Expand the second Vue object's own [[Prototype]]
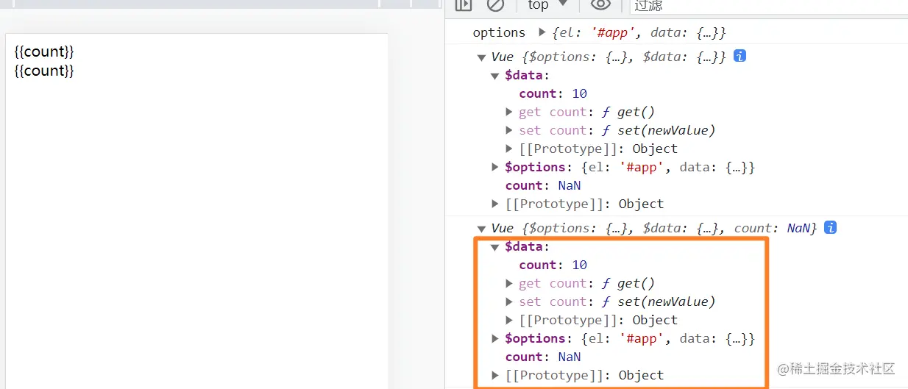The width and height of the screenshot is (908, 389). click(495, 375)
